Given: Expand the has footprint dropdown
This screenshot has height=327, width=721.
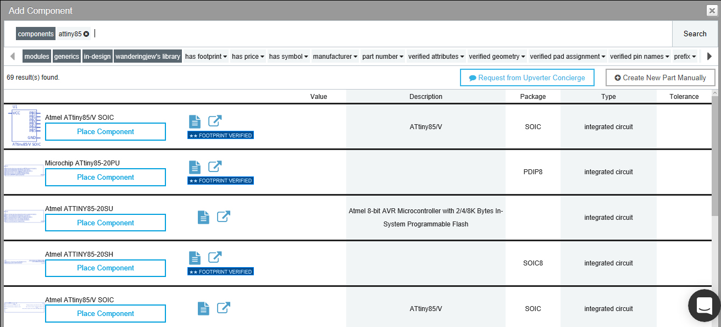Looking at the screenshot, I should (x=206, y=57).
